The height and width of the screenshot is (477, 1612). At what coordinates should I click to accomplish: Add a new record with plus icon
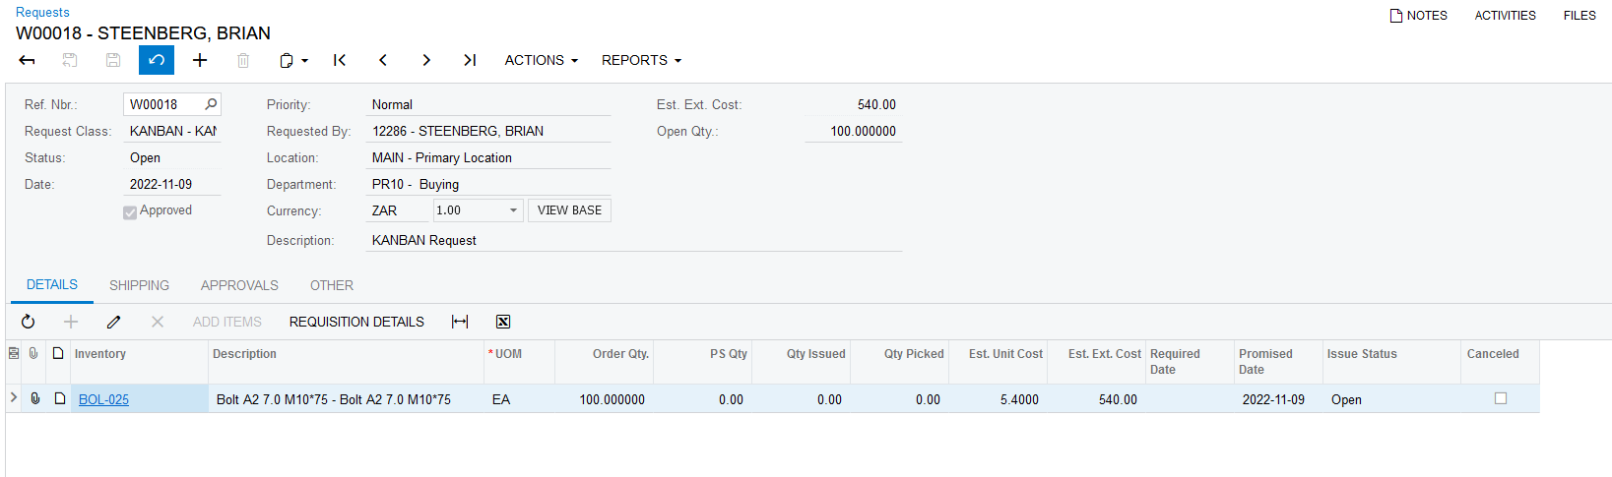pos(200,60)
